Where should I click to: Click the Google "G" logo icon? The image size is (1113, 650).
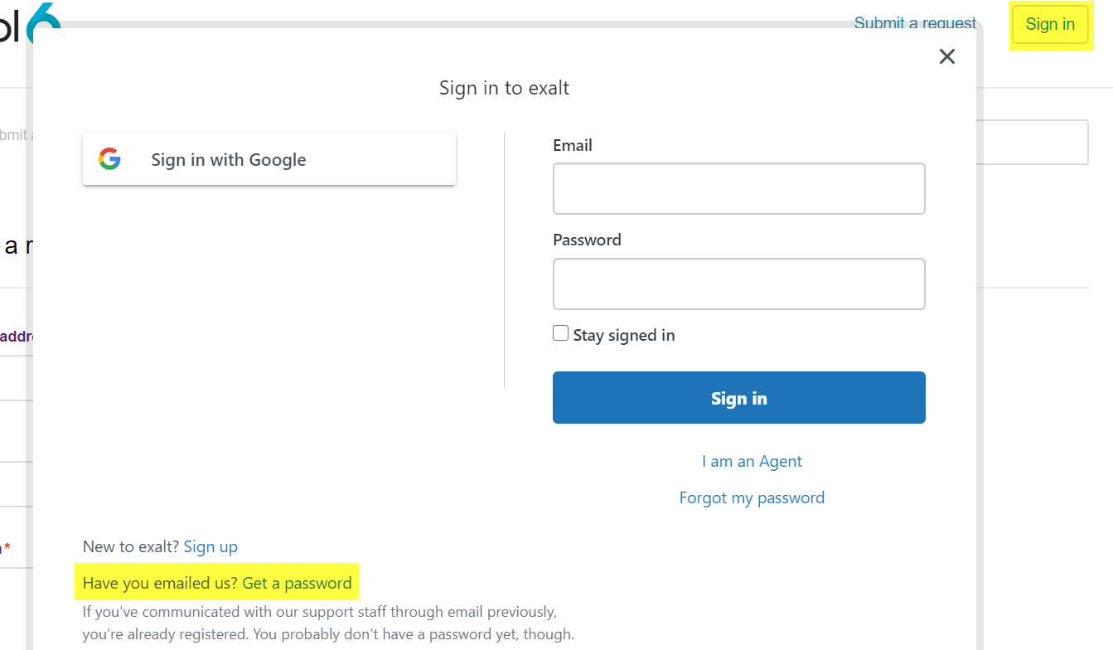pos(109,159)
